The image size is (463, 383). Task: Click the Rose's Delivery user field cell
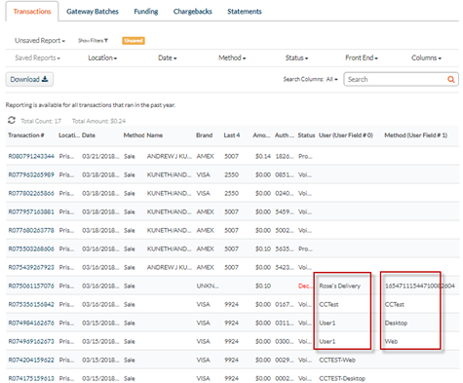click(340, 286)
